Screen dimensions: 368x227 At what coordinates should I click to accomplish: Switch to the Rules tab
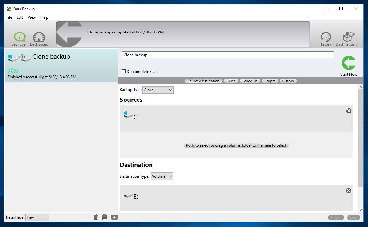[x=231, y=81]
